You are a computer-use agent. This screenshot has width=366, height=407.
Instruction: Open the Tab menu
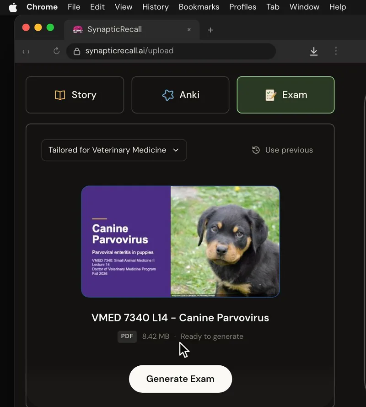273,7
